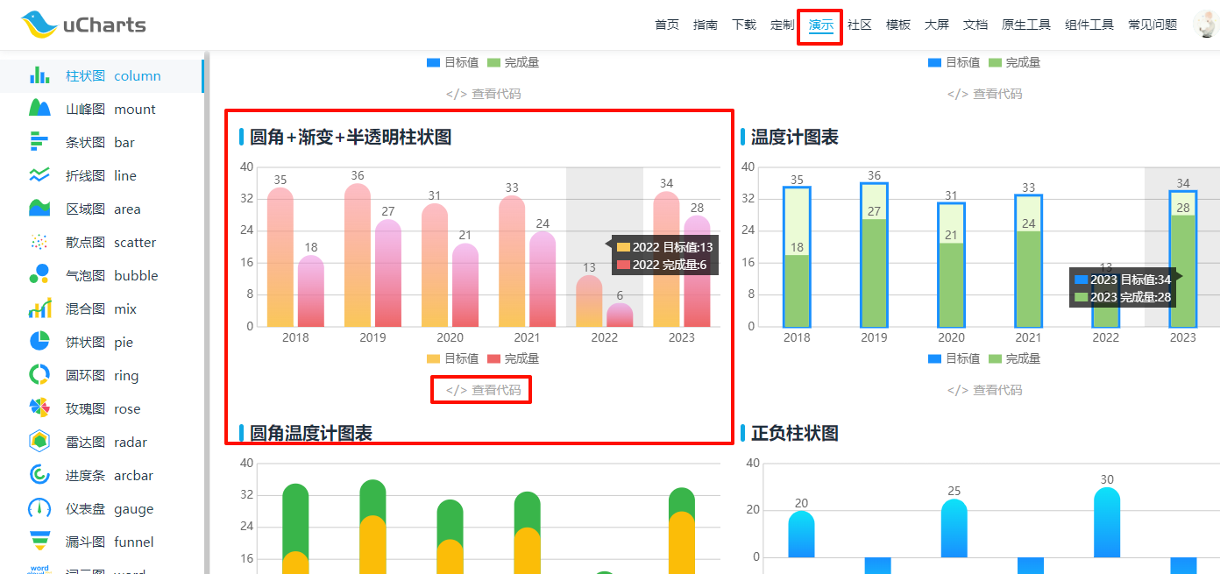1220x574 pixels.
Task: Go to the 首页 home page
Action: 667,25
